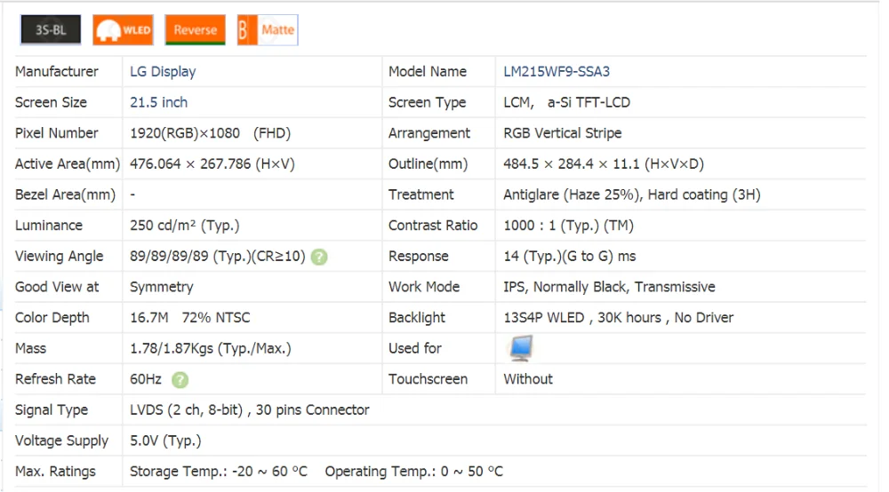Open the Viewing Angle help icon

tap(319, 257)
